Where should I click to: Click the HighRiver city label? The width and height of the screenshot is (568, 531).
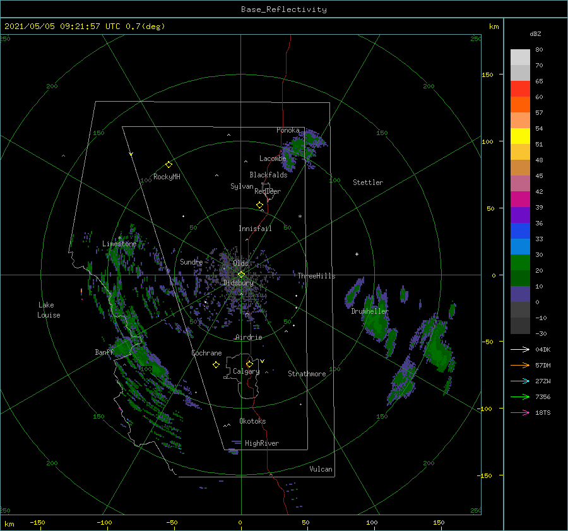[262, 443]
